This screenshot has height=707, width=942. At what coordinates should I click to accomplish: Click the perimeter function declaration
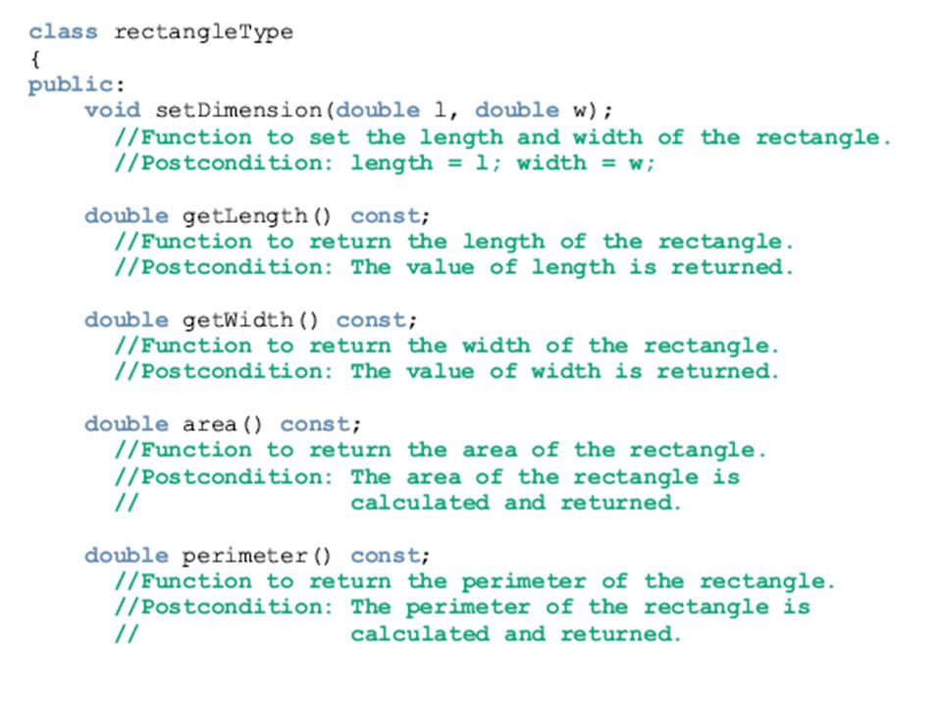click(x=257, y=556)
